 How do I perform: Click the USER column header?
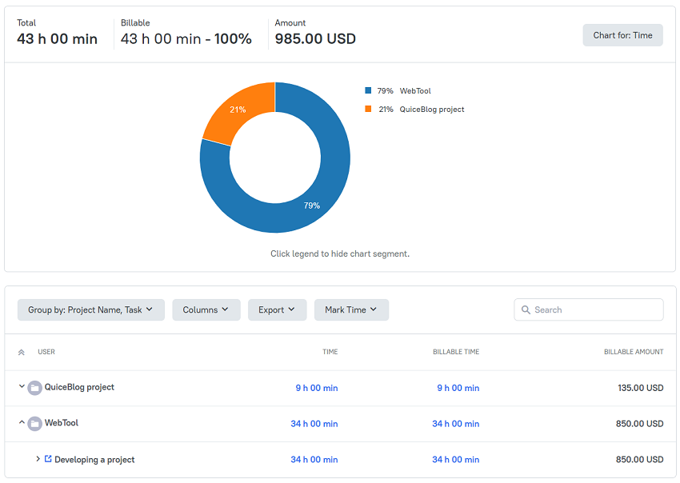[x=46, y=352]
